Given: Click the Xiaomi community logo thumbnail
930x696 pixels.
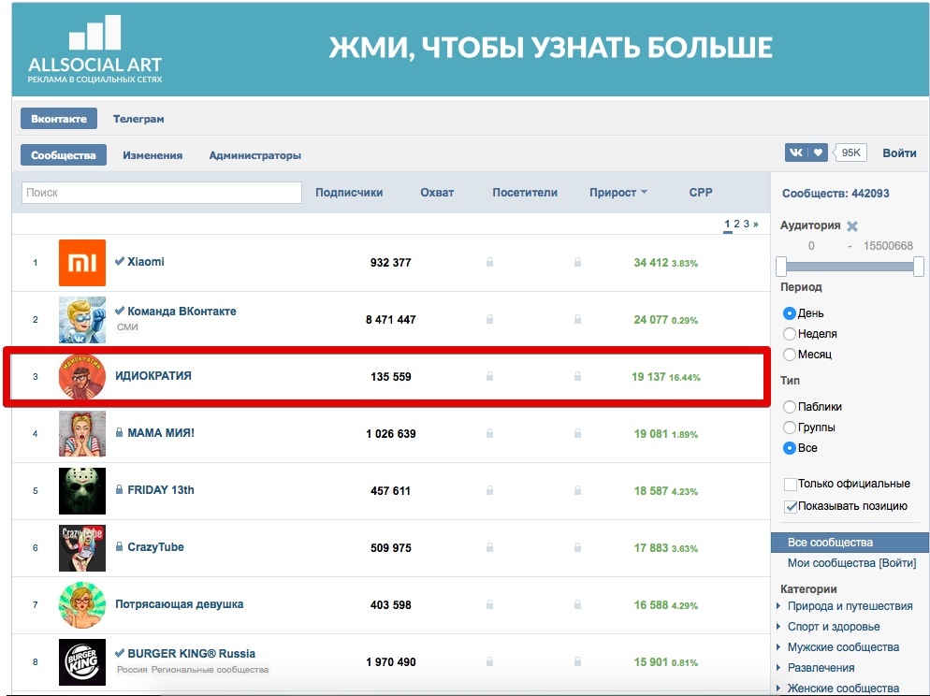Looking at the screenshot, I should point(81,263).
